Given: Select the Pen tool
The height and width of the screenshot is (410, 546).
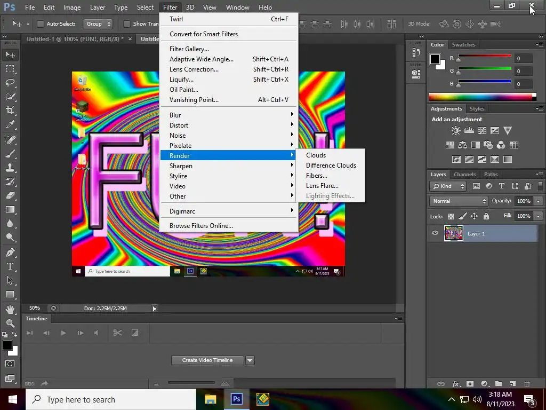Looking at the screenshot, I should coord(10,253).
